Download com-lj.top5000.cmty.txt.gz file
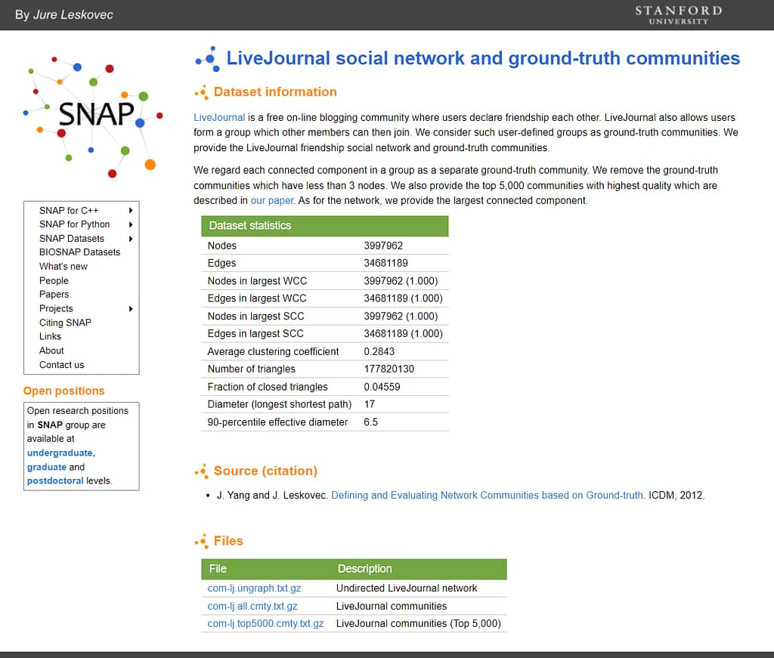 (265, 623)
